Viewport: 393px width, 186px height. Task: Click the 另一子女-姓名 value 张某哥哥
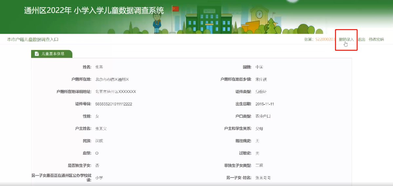(x=263, y=178)
